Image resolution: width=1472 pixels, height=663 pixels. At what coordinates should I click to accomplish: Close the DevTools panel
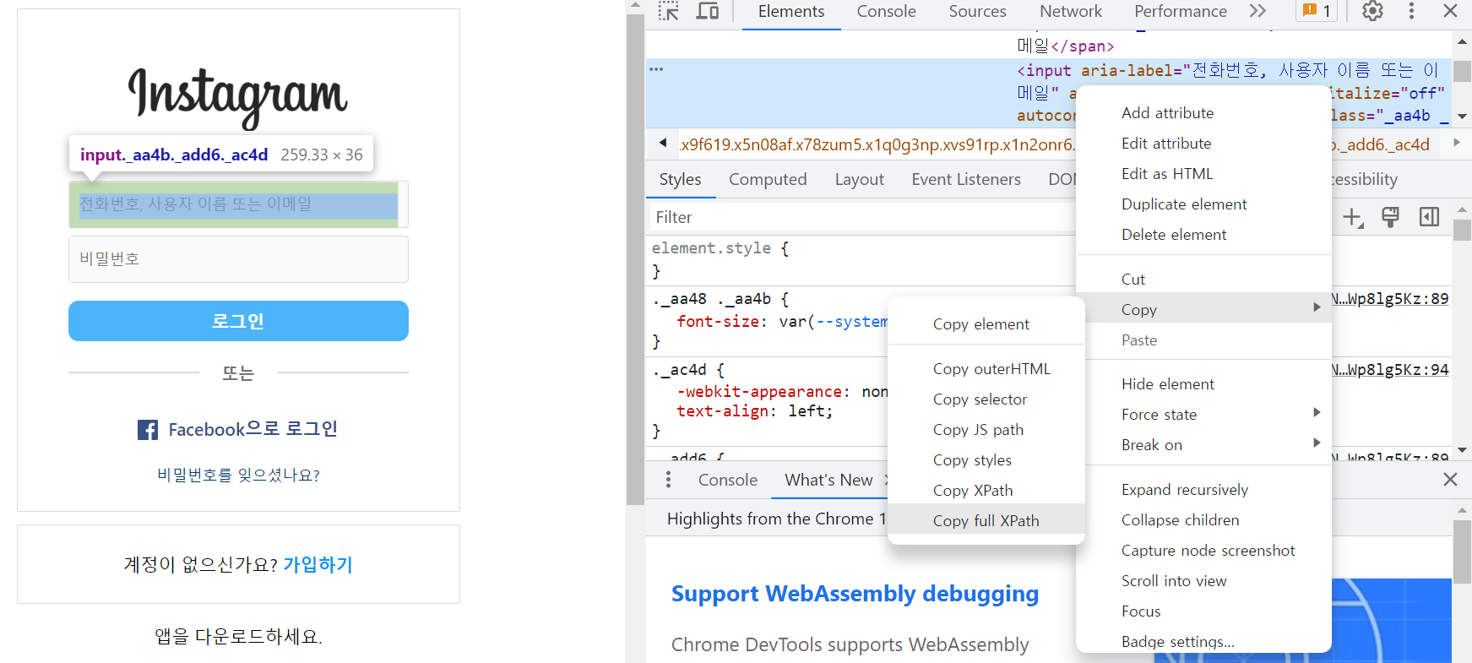1450,11
